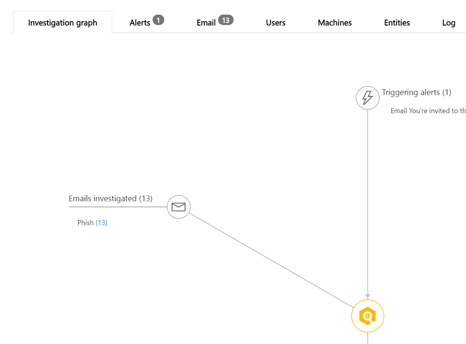
Task: Open the Alerts tab
Action: click(140, 23)
